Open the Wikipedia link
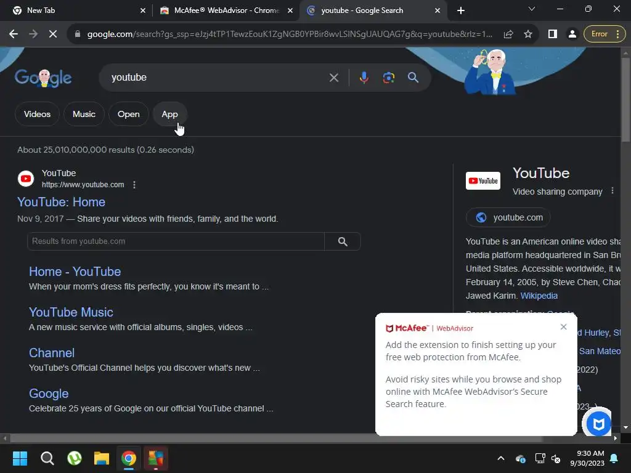Image resolution: width=631 pixels, height=473 pixels. pos(539,296)
